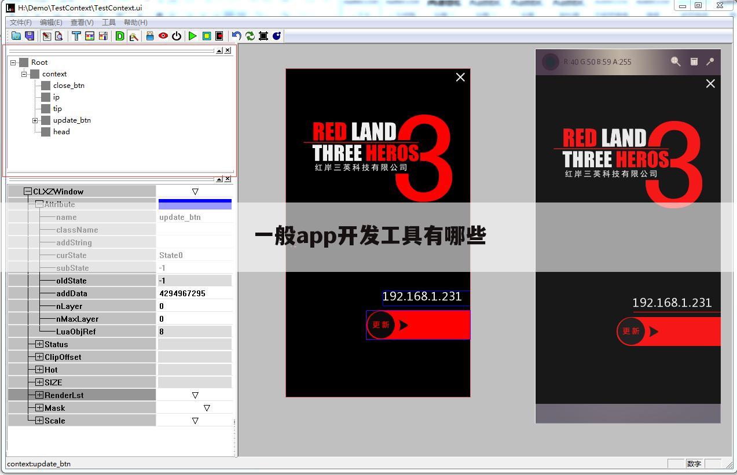Click the eyedropper icon in preview header

[710, 61]
